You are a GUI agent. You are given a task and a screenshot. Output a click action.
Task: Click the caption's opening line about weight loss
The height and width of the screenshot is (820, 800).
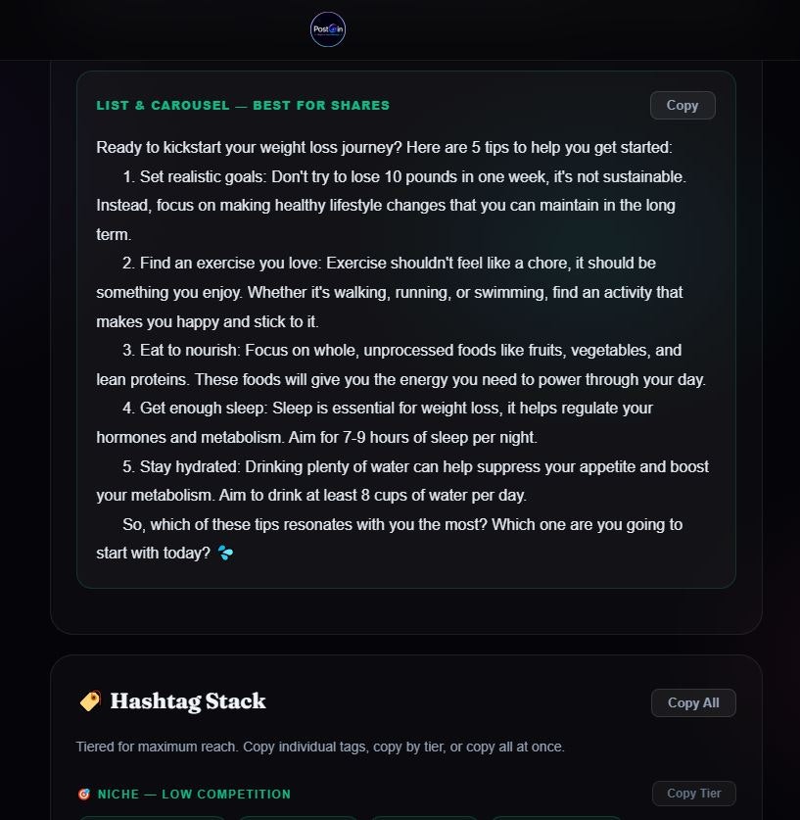[384, 148]
